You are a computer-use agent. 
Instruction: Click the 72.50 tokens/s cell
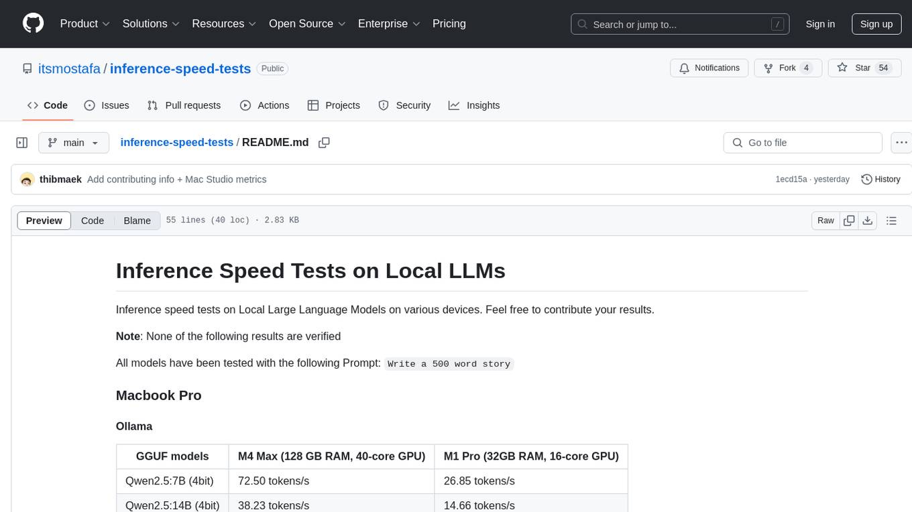click(x=331, y=481)
